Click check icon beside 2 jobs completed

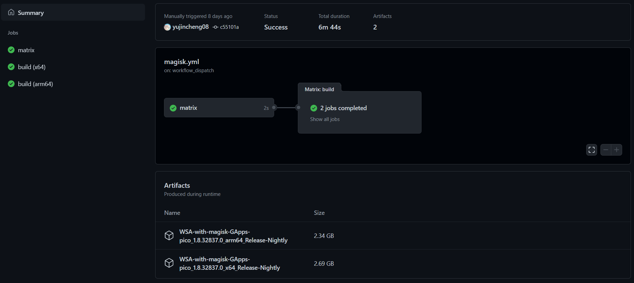tap(314, 108)
